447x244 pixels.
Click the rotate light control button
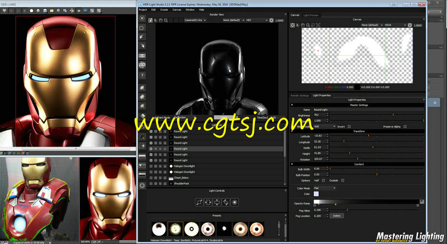pos(226,202)
